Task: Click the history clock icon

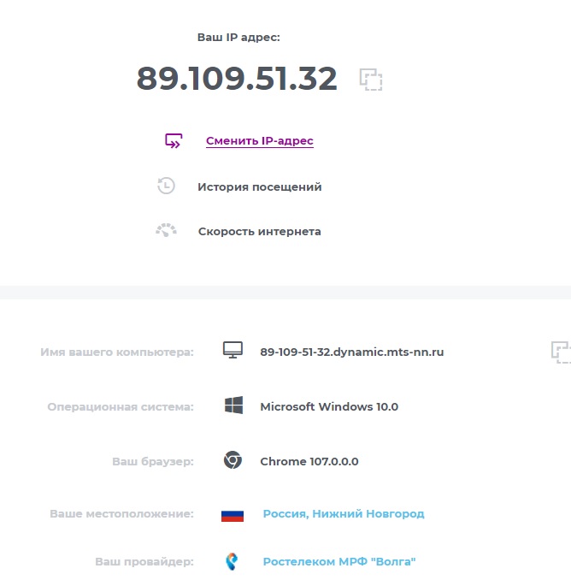Action: 167,186
